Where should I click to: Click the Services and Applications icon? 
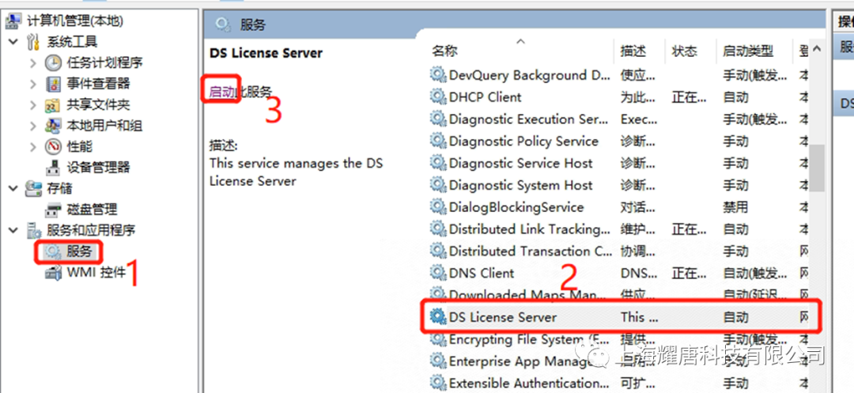(x=33, y=230)
